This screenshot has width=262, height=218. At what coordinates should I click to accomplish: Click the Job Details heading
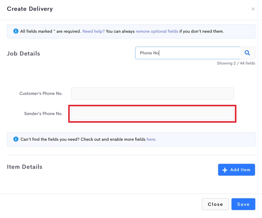click(x=23, y=54)
